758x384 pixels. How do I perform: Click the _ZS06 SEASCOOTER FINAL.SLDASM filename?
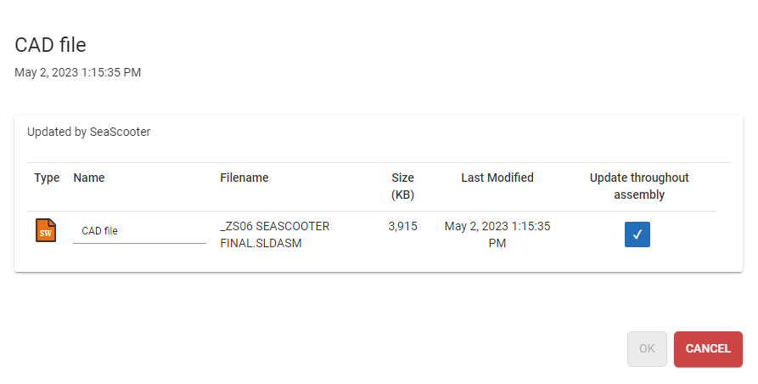coord(274,234)
